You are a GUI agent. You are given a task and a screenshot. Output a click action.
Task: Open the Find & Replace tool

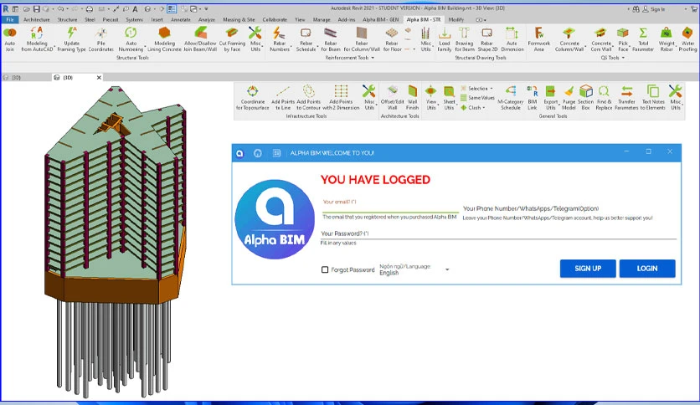(x=604, y=98)
